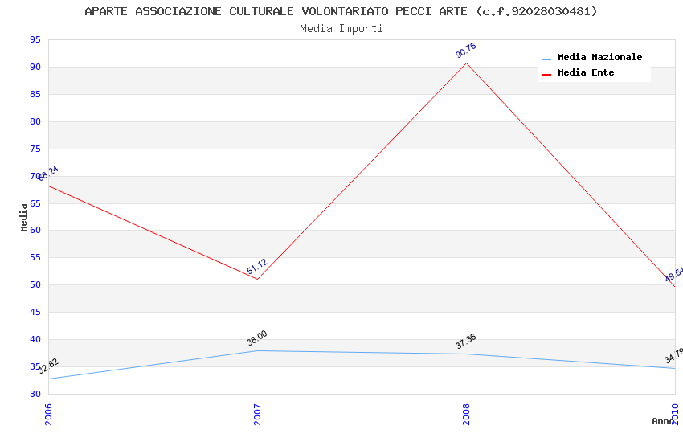Click the blue line point at 2008
Screen dimensions: 683x442
coord(466,354)
